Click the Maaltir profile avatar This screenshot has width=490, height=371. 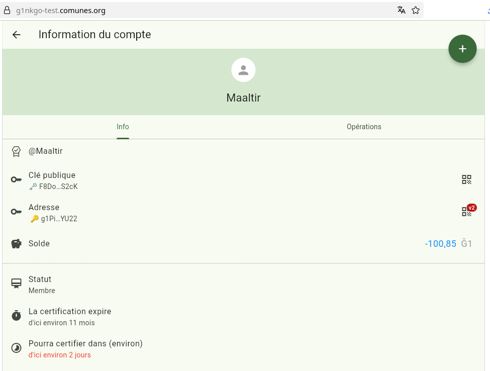[x=243, y=70]
